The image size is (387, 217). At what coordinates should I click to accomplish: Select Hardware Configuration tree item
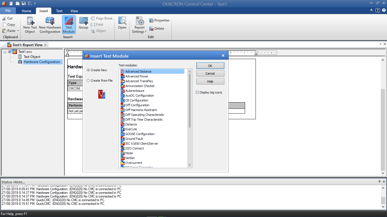[x=42, y=62]
